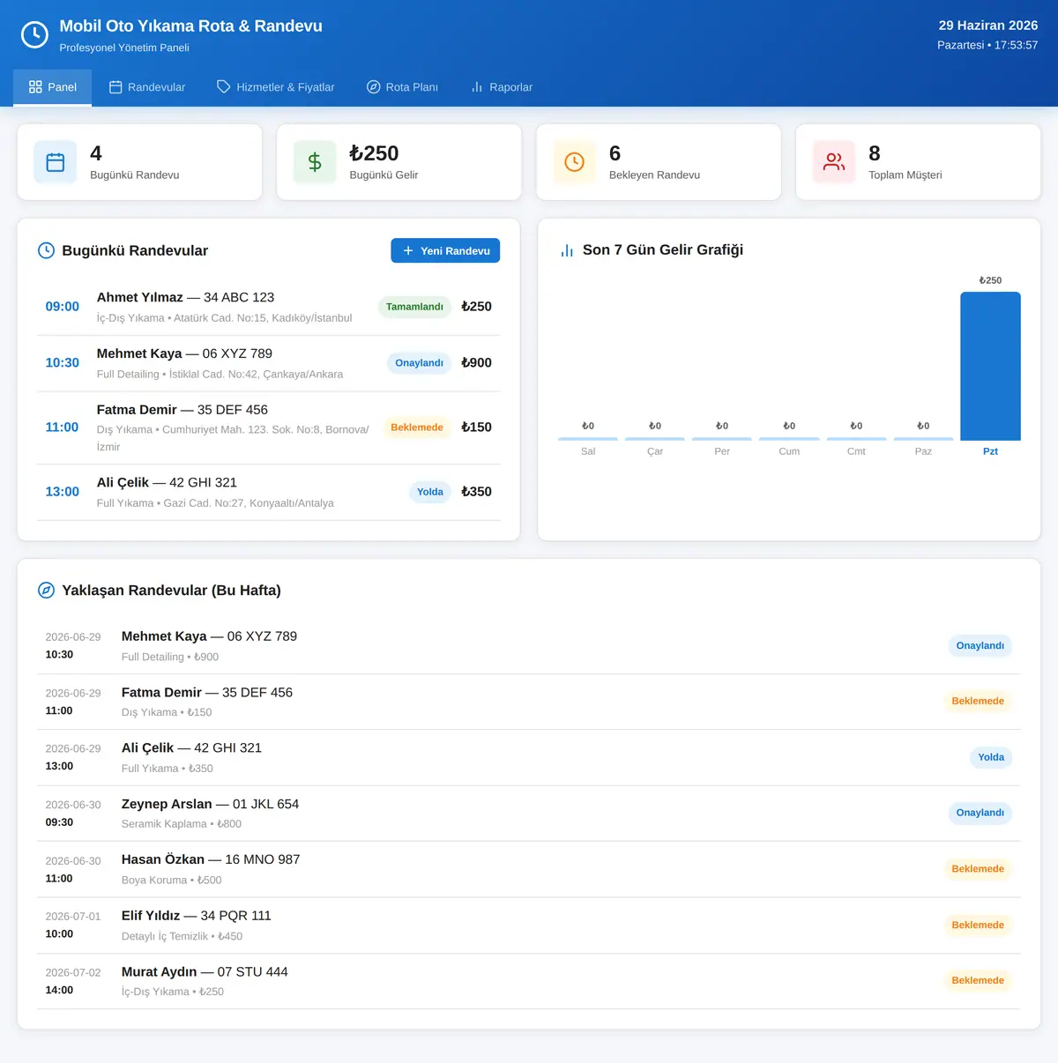Open the Raporlar tab
This screenshot has height=1063, width=1058.
[502, 87]
